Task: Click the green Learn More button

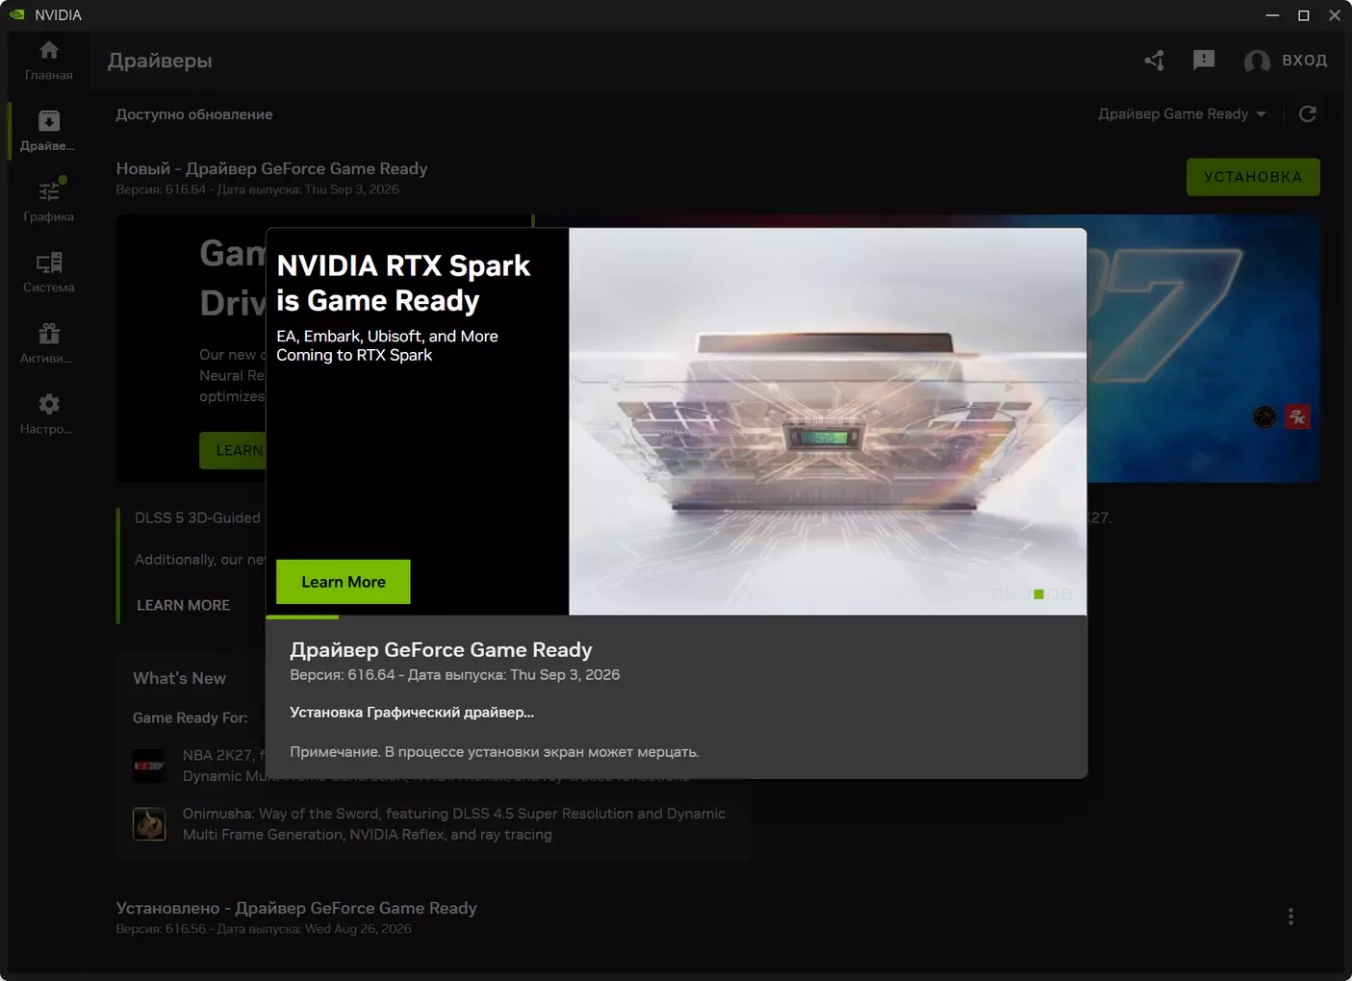Action: [x=344, y=582]
